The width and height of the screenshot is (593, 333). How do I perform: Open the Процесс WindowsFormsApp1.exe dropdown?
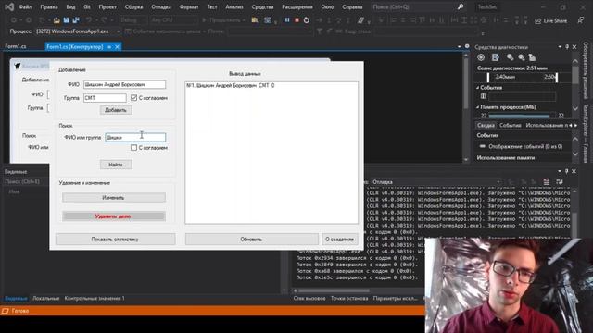point(78,31)
